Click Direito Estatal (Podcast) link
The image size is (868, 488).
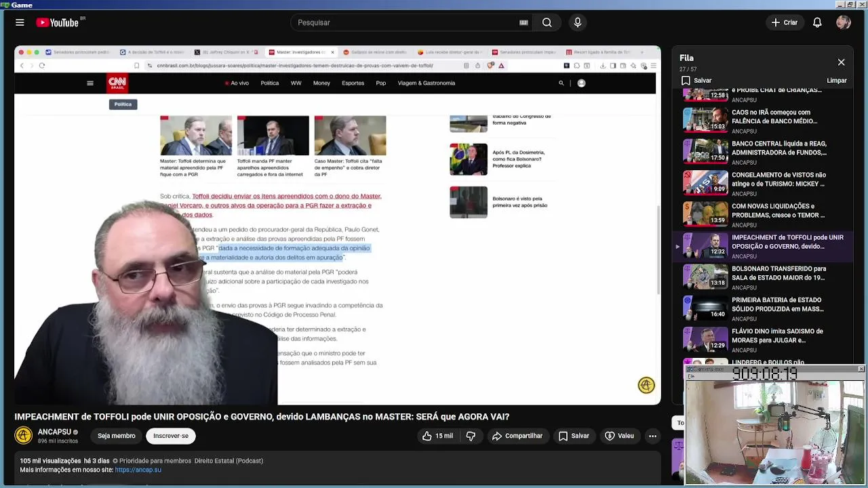click(x=229, y=461)
